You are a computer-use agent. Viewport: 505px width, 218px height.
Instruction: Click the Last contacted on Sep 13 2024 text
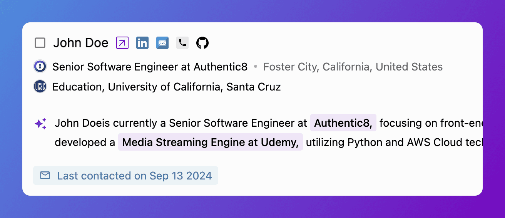tap(134, 176)
